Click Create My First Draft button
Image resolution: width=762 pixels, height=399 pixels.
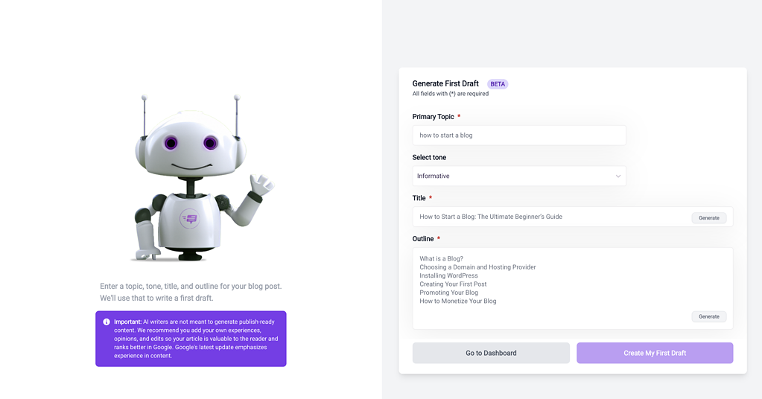[655, 353]
